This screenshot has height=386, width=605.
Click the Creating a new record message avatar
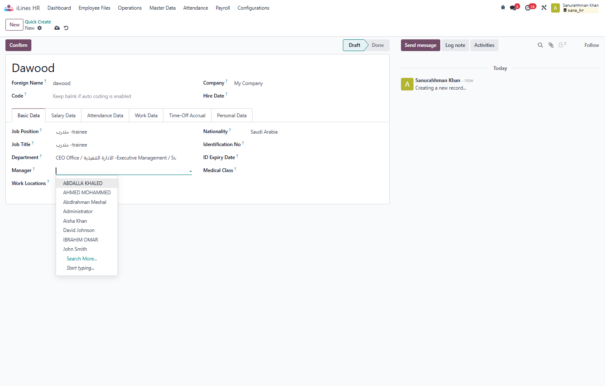pyautogui.click(x=407, y=84)
